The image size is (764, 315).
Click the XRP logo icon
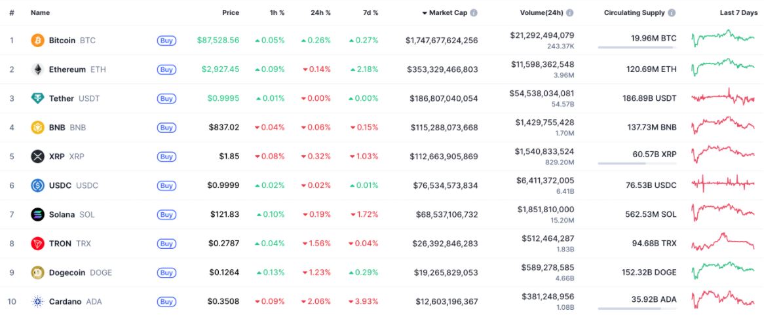(38, 157)
